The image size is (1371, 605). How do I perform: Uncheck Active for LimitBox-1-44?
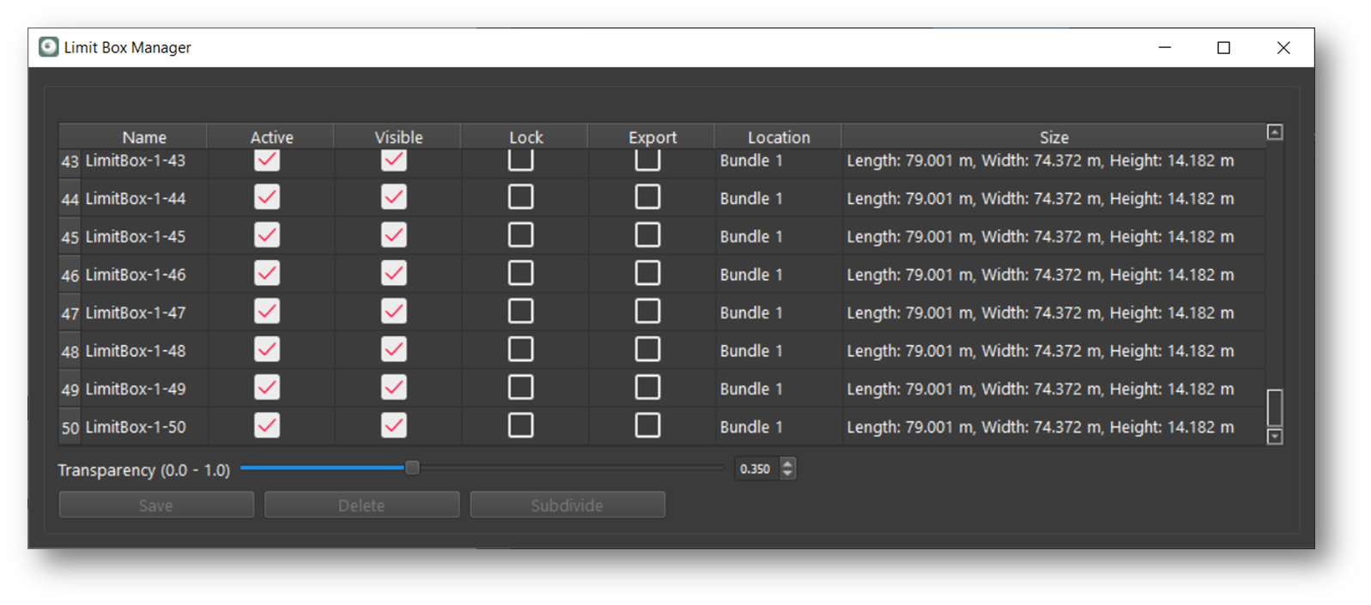[x=267, y=197]
